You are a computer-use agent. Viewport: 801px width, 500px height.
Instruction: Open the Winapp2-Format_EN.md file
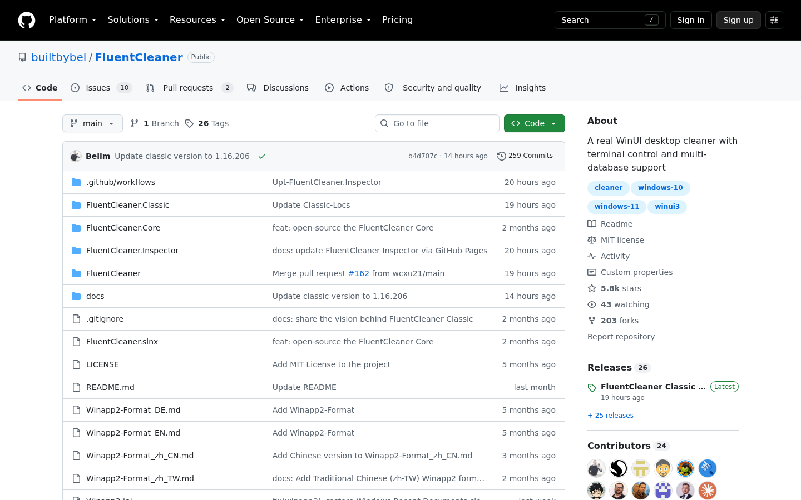tap(133, 433)
